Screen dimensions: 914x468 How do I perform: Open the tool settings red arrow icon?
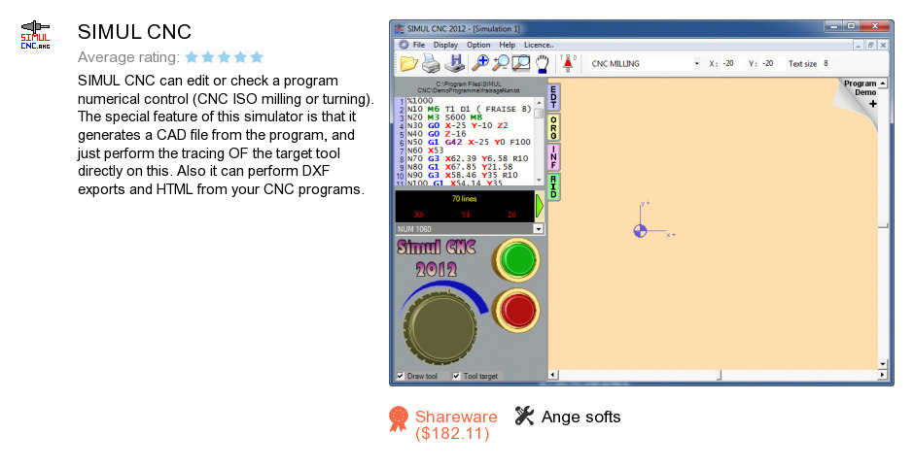pos(568,63)
